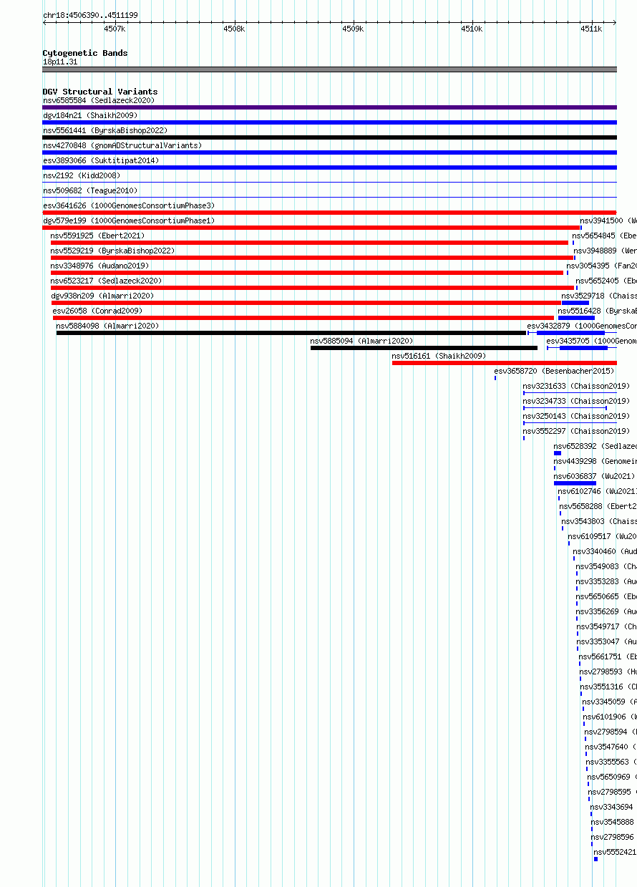Select nsv3549717 variant label
The image size is (637, 887).
pos(607,626)
